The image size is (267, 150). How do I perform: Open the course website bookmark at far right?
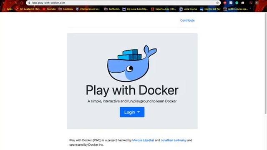click(x=236, y=9)
